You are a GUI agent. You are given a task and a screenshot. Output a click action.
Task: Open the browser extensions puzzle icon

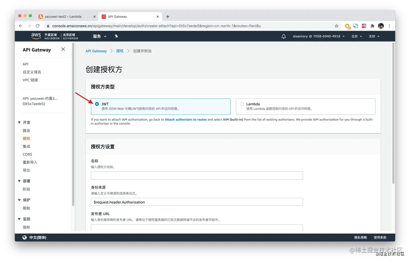[372, 26]
